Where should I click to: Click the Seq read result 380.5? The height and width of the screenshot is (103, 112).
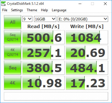click(x=43, y=68)
